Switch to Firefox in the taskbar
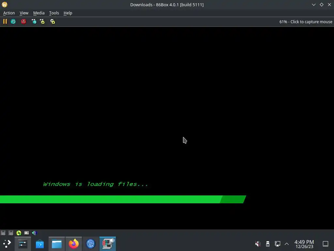Screen dimensions: 334x251 click(x=73, y=244)
